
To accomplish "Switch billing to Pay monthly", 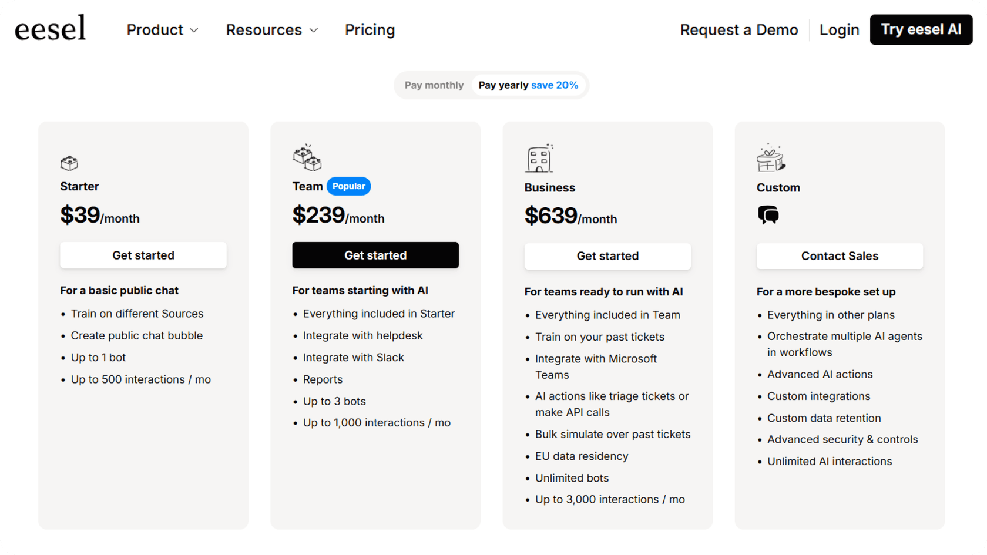I will pyautogui.click(x=434, y=85).
